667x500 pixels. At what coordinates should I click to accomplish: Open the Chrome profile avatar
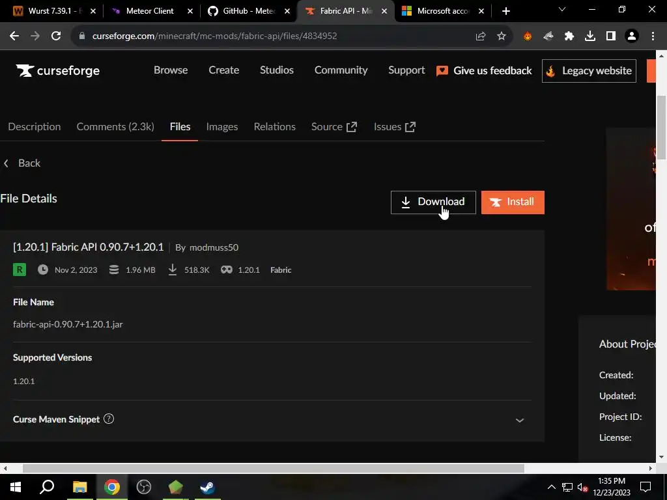(x=632, y=36)
